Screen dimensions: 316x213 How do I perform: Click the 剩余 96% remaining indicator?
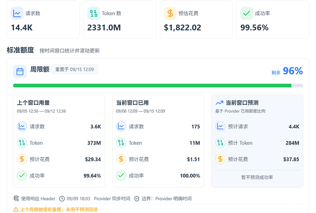click(x=287, y=71)
